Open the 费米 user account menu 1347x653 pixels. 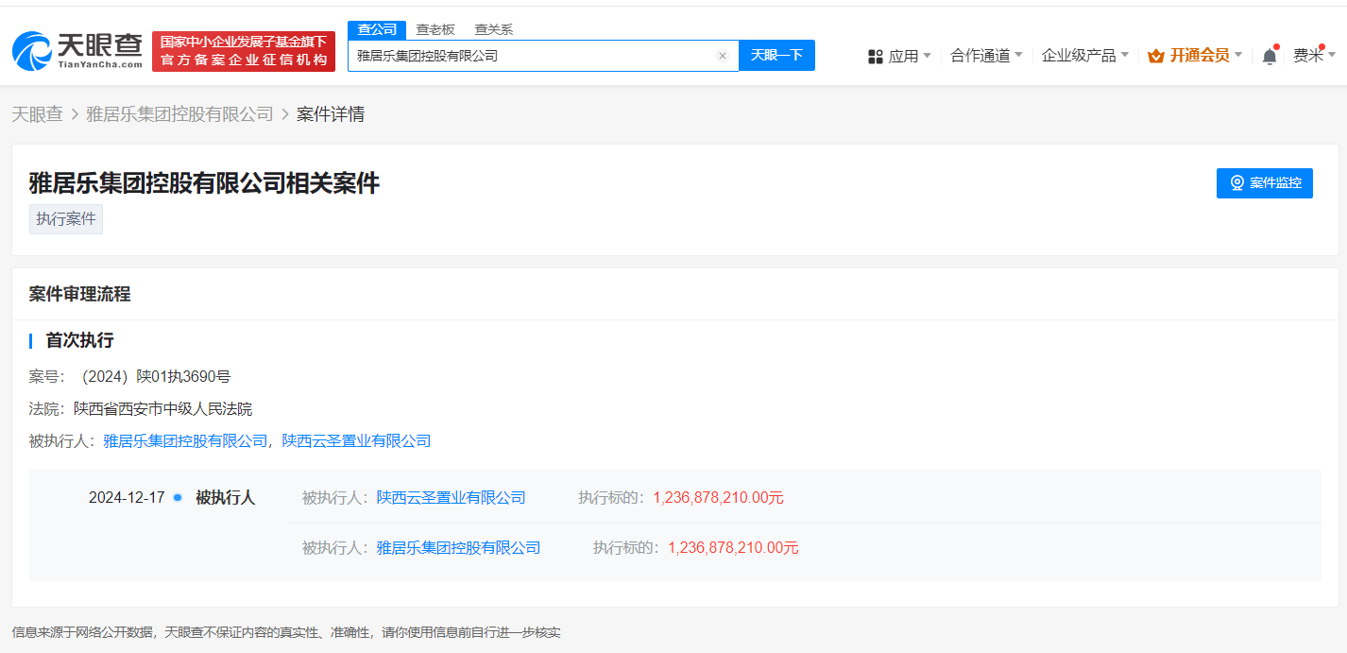tap(1315, 56)
